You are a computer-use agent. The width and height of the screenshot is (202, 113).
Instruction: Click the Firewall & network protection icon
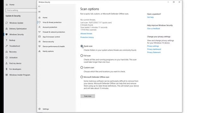click(x=39, y=32)
